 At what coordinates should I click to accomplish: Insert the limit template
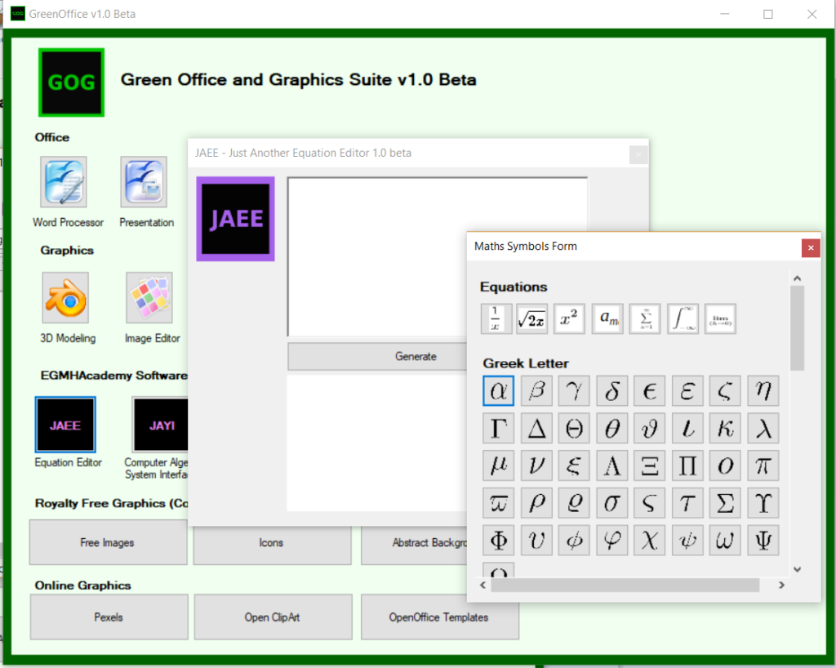coord(720,318)
